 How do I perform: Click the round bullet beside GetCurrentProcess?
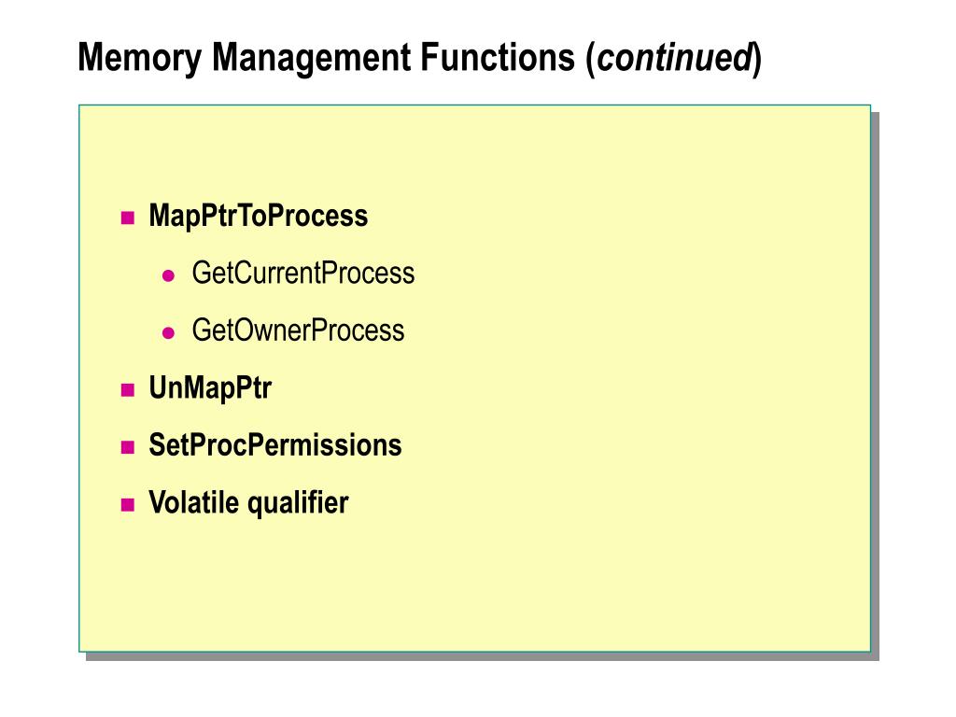click(x=169, y=275)
